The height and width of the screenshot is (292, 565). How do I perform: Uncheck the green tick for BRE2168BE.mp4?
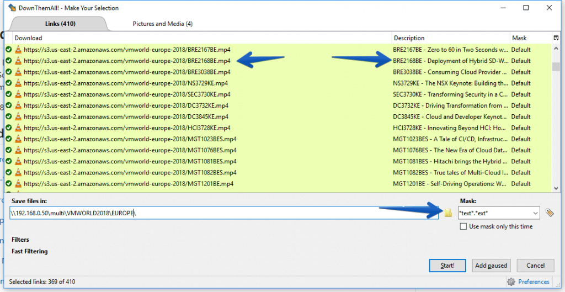pos(9,61)
